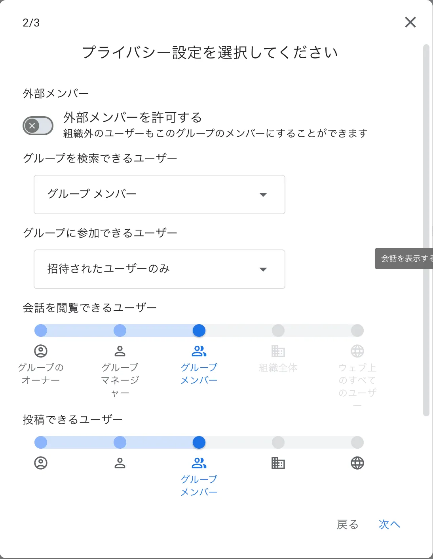Click the dropdown arrow next to グループ メンバー
This screenshot has width=433, height=559.
pyautogui.click(x=263, y=195)
